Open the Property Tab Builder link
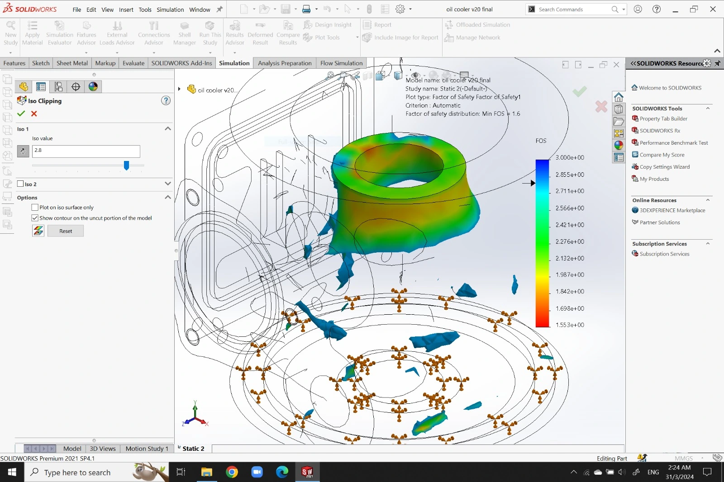 (x=663, y=118)
